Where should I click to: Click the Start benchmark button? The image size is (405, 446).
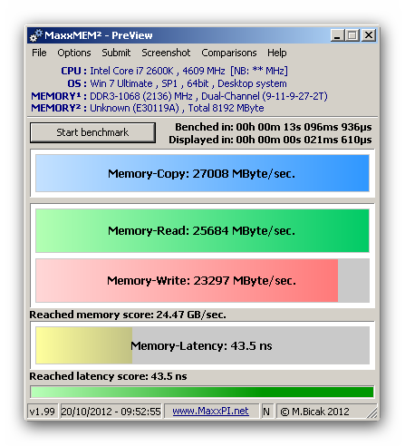[92, 132]
